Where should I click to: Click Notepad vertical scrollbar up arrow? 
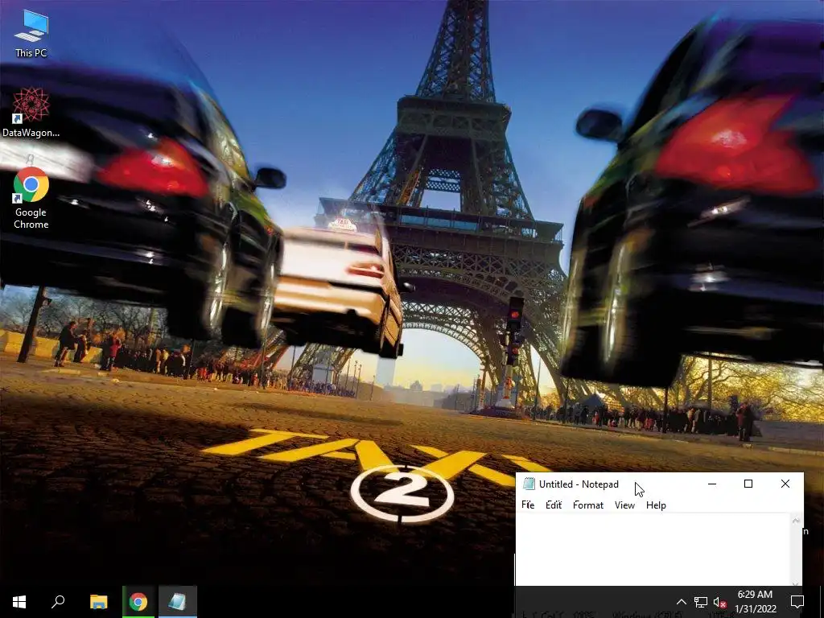(x=796, y=521)
